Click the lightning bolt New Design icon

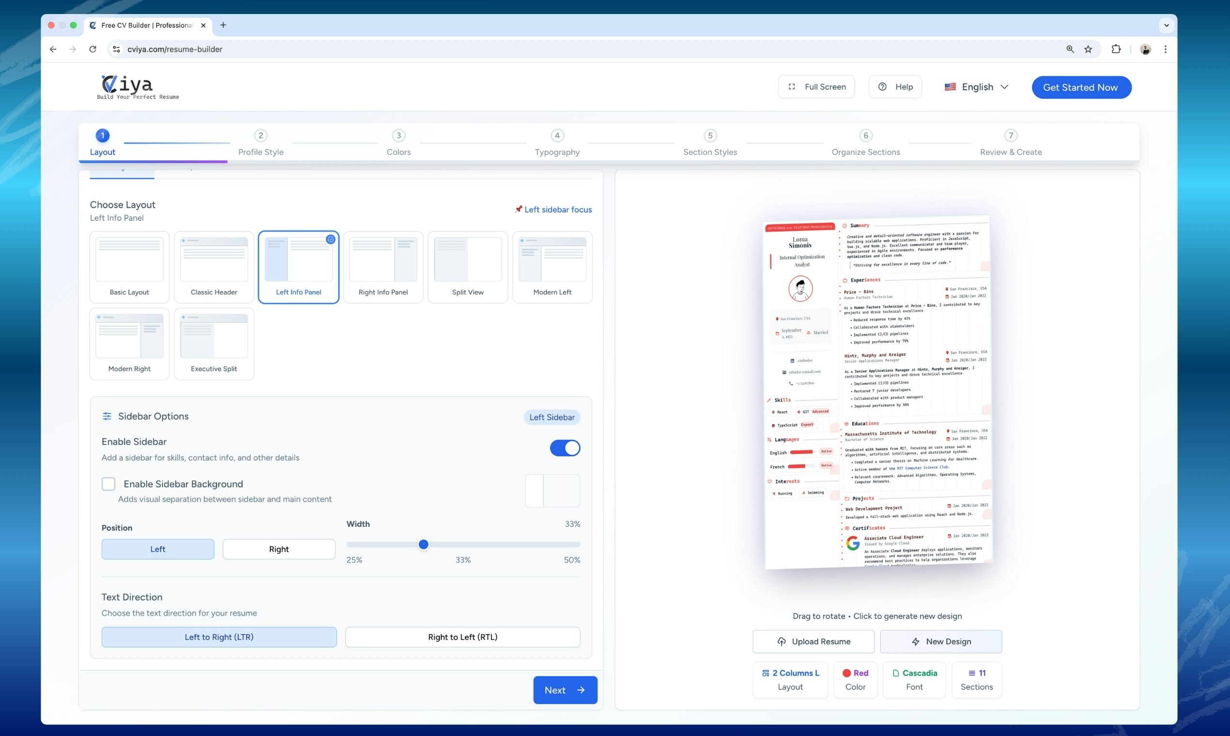[916, 641]
